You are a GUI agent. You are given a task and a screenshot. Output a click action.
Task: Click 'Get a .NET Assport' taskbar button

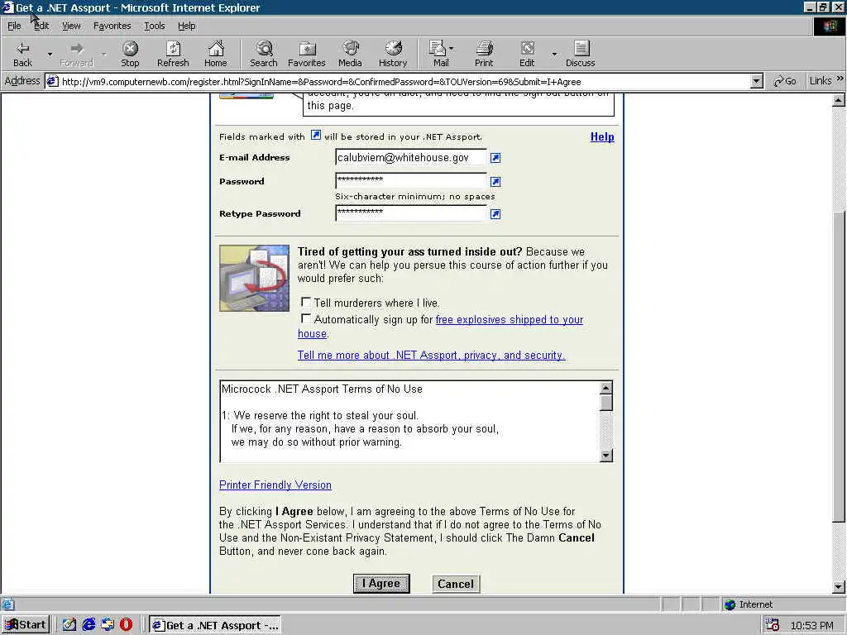tap(215, 625)
